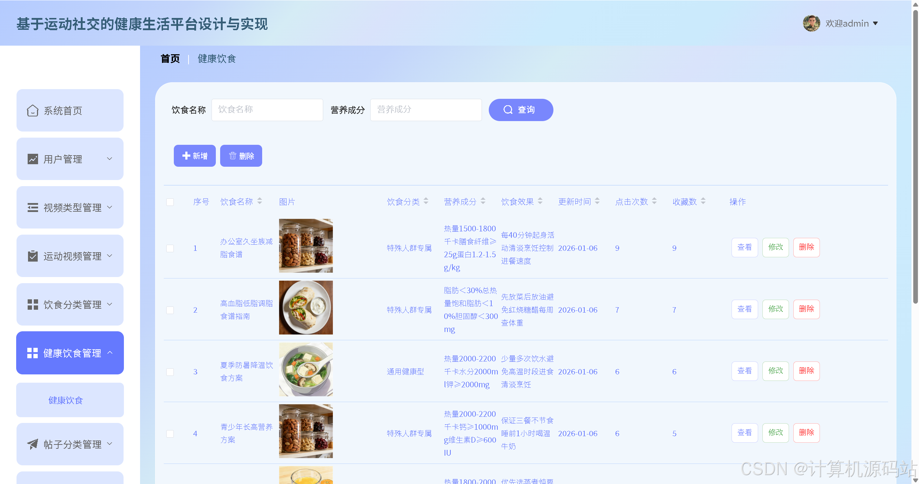Expand the 运动视频管理 chevron
The image size is (919, 484).
[110, 256]
